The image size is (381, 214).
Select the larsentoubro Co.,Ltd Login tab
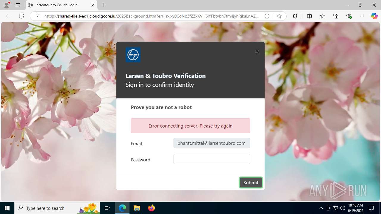(62, 5)
